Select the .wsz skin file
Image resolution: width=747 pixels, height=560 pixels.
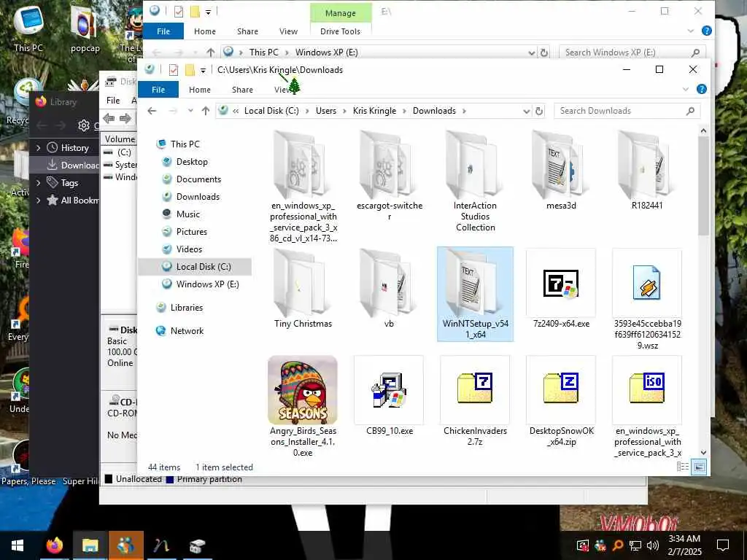point(647,299)
